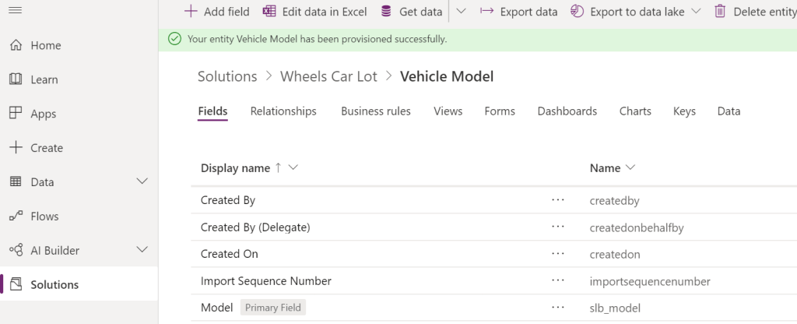Screen dimensions: 797x324
Task: Open the Get data dropdown arrow
Action: click(461, 12)
